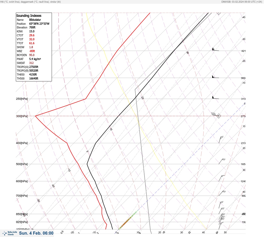The width and height of the screenshot is (264, 237).
Task: Click the Sun. 4 Feb. 06:00 timestamp
Action: 36,233
